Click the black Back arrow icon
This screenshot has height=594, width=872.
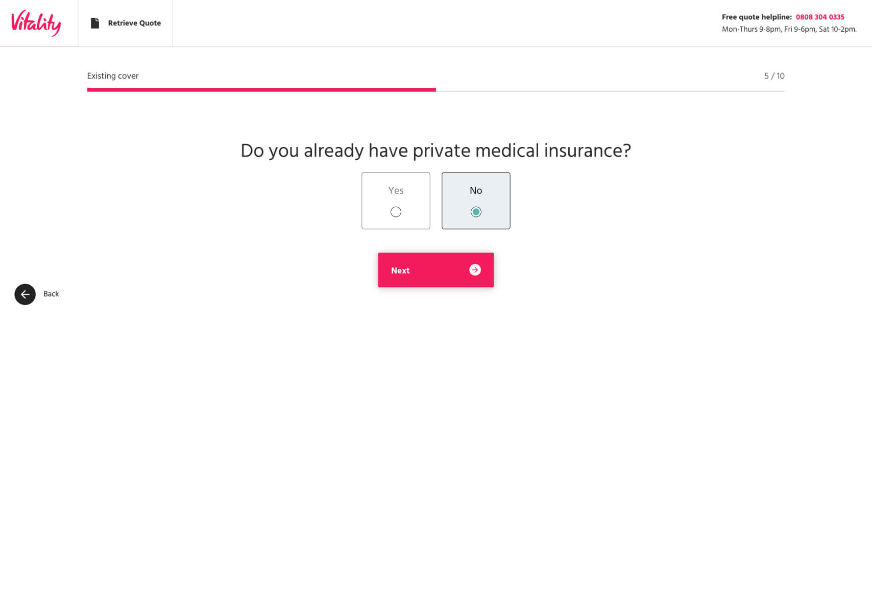25,294
